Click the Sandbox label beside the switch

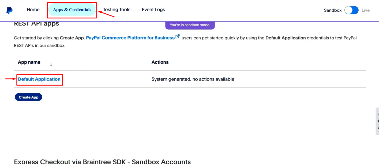333,10
